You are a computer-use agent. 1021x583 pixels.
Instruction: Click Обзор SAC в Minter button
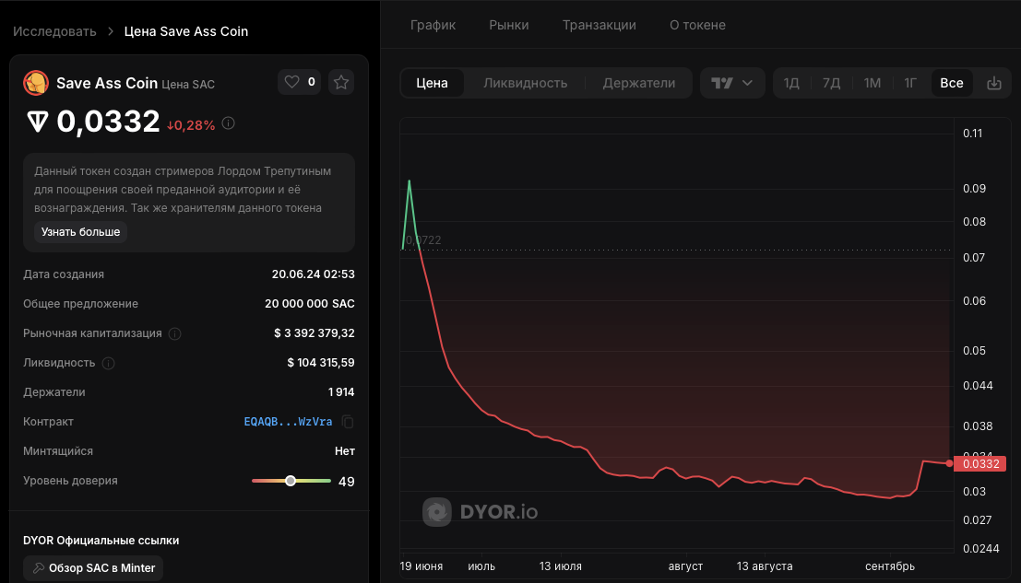pyautogui.click(x=93, y=568)
